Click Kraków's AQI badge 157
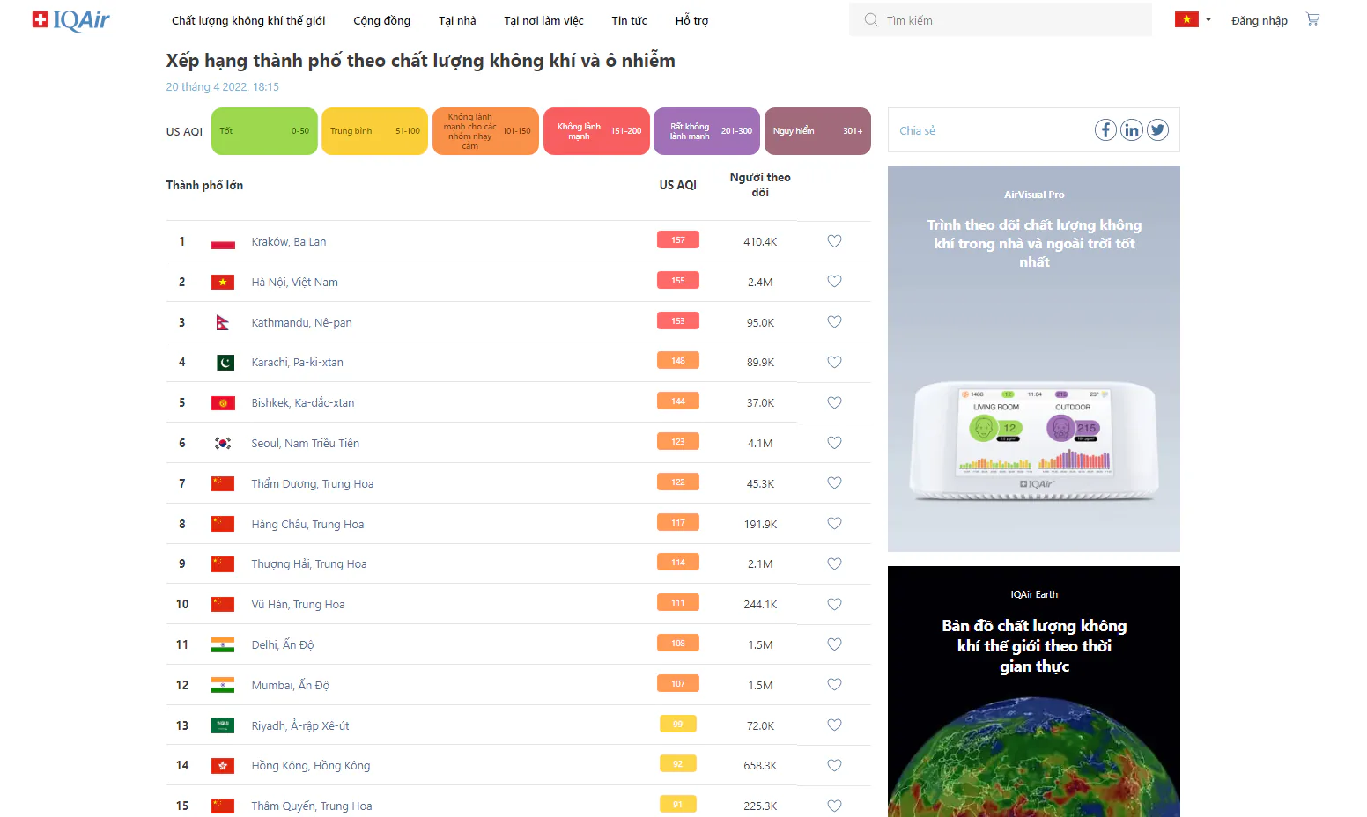The width and height of the screenshot is (1367, 817). point(678,239)
